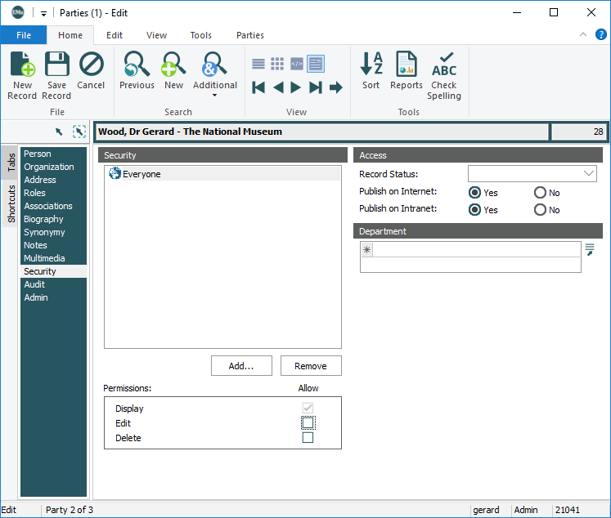Remove the selected security entry
The image size is (611, 518).
pyautogui.click(x=310, y=366)
